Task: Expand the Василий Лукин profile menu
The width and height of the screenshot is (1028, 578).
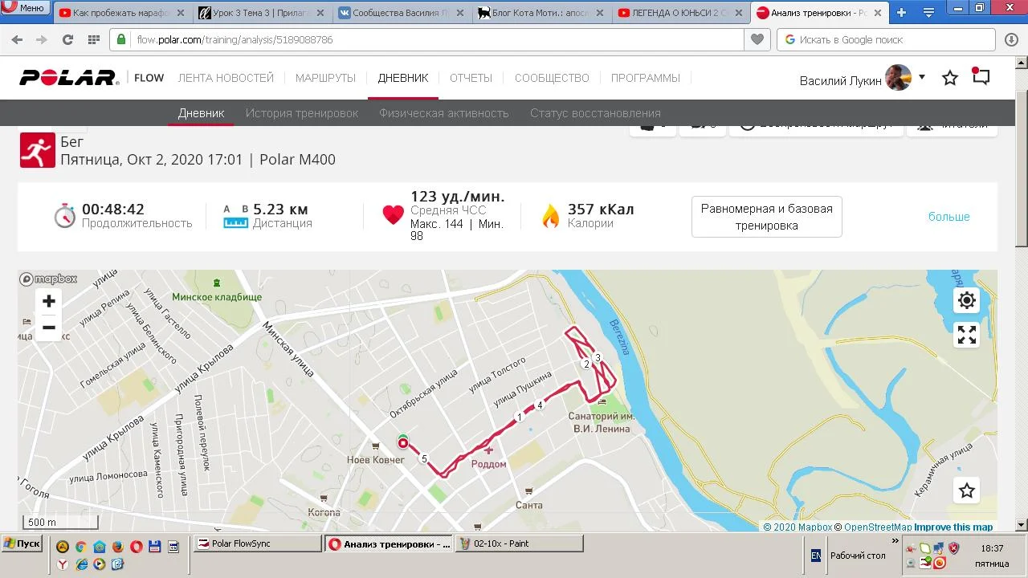Action: (x=921, y=77)
